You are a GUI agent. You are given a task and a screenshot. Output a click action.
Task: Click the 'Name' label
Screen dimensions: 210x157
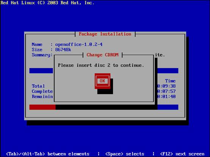pos(37,45)
